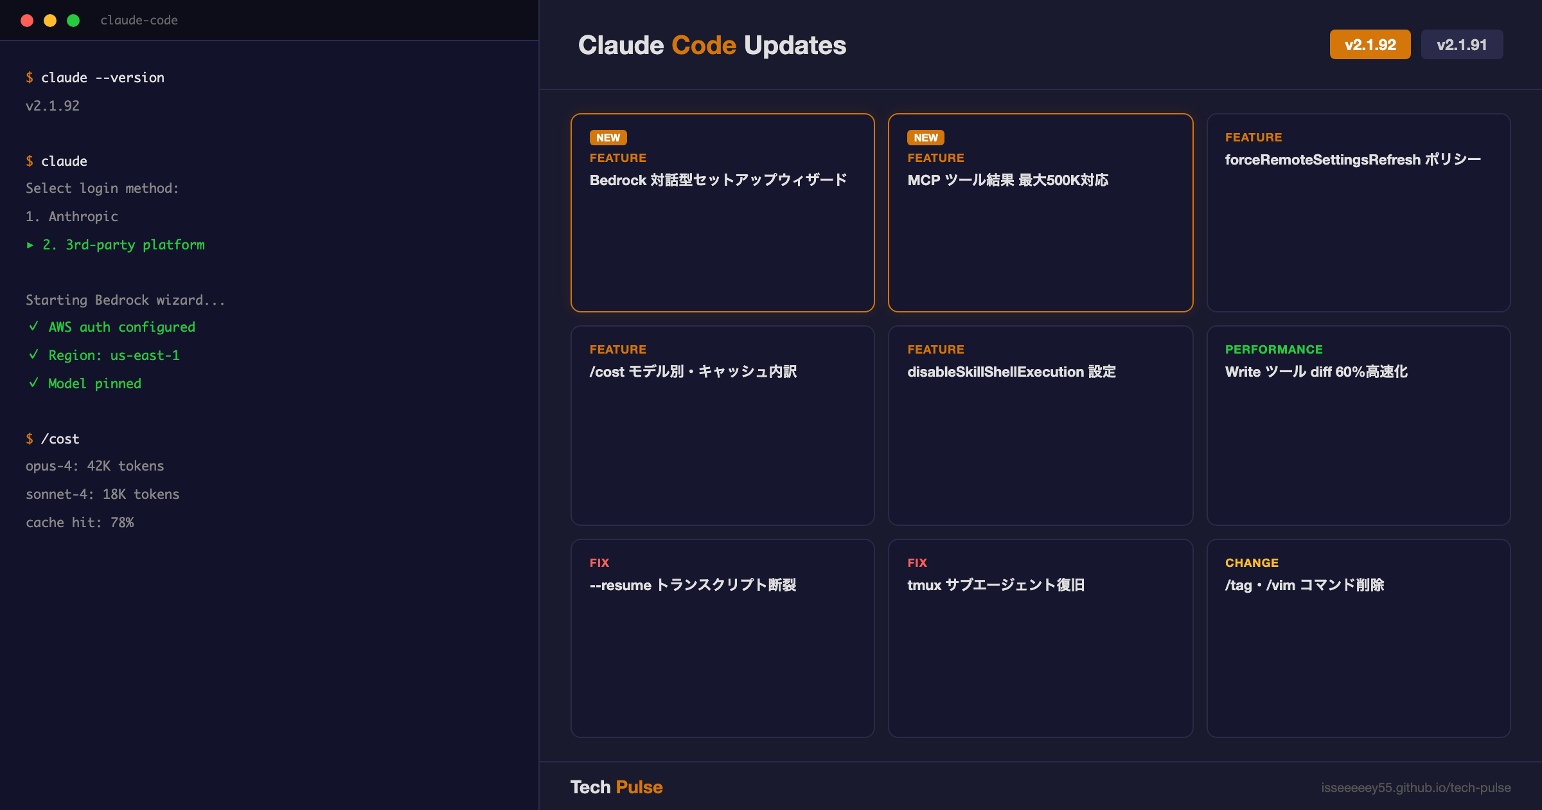Open the tmux subagent fix card

click(1040, 638)
